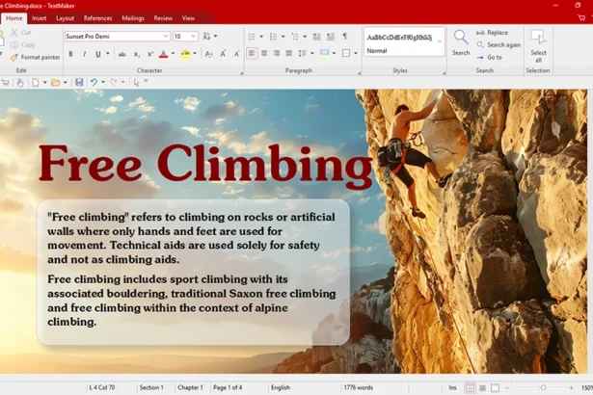Toggle bold formatting
593x395 pixels.
tap(70, 54)
